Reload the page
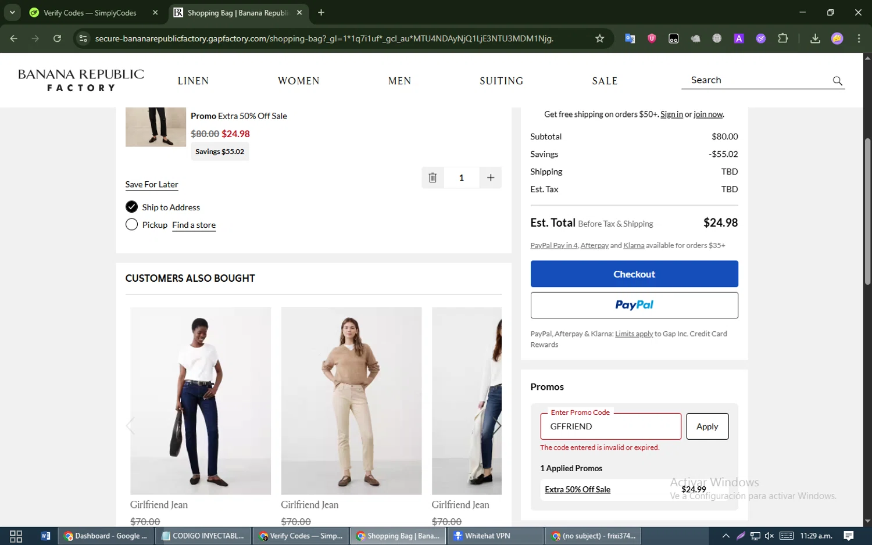 (57, 38)
